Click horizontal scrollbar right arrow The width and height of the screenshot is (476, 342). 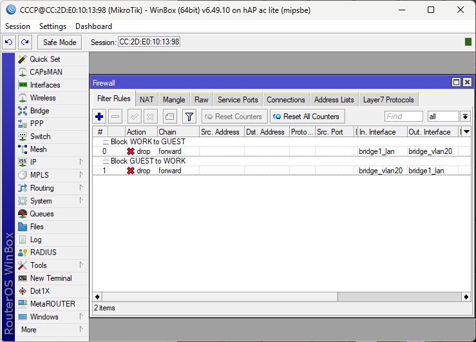click(x=466, y=297)
